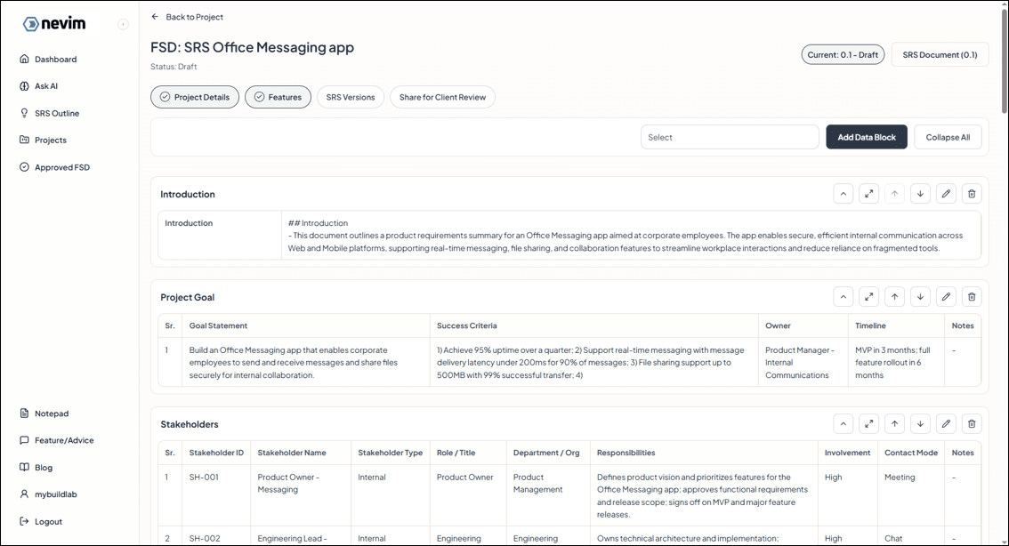Image resolution: width=1009 pixels, height=546 pixels.
Task: Click the back arrow to return to project
Action: point(156,17)
